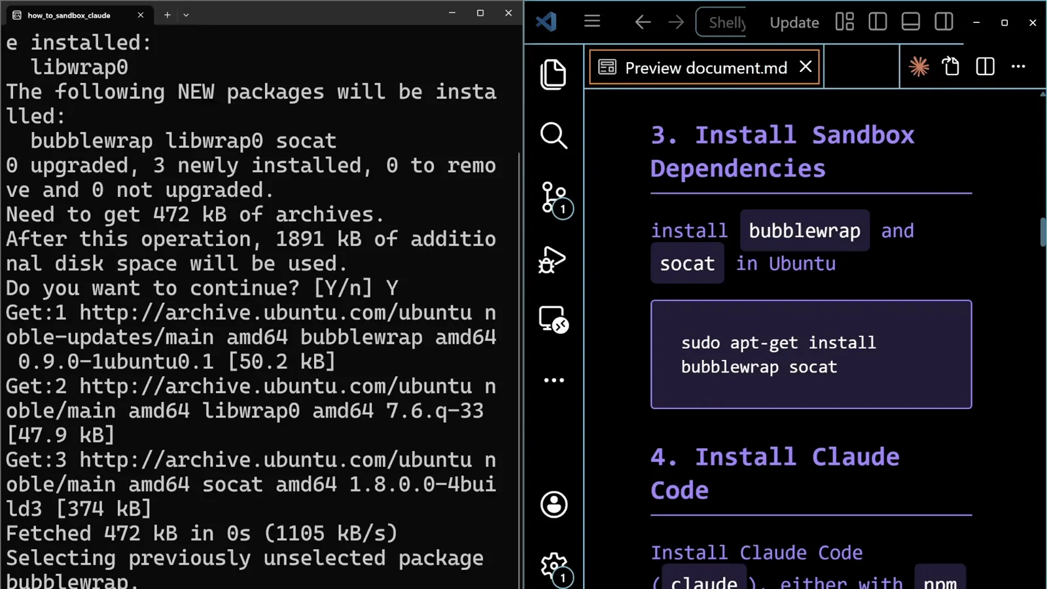This screenshot has height=589, width=1047.
Task: Open the Manage gear menu
Action: [556, 567]
